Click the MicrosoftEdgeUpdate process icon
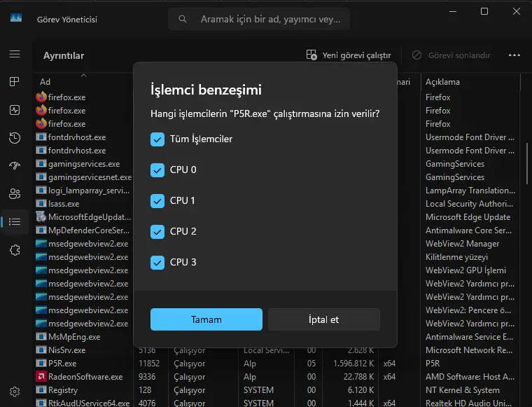This screenshot has width=532, height=407. pos(41,216)
